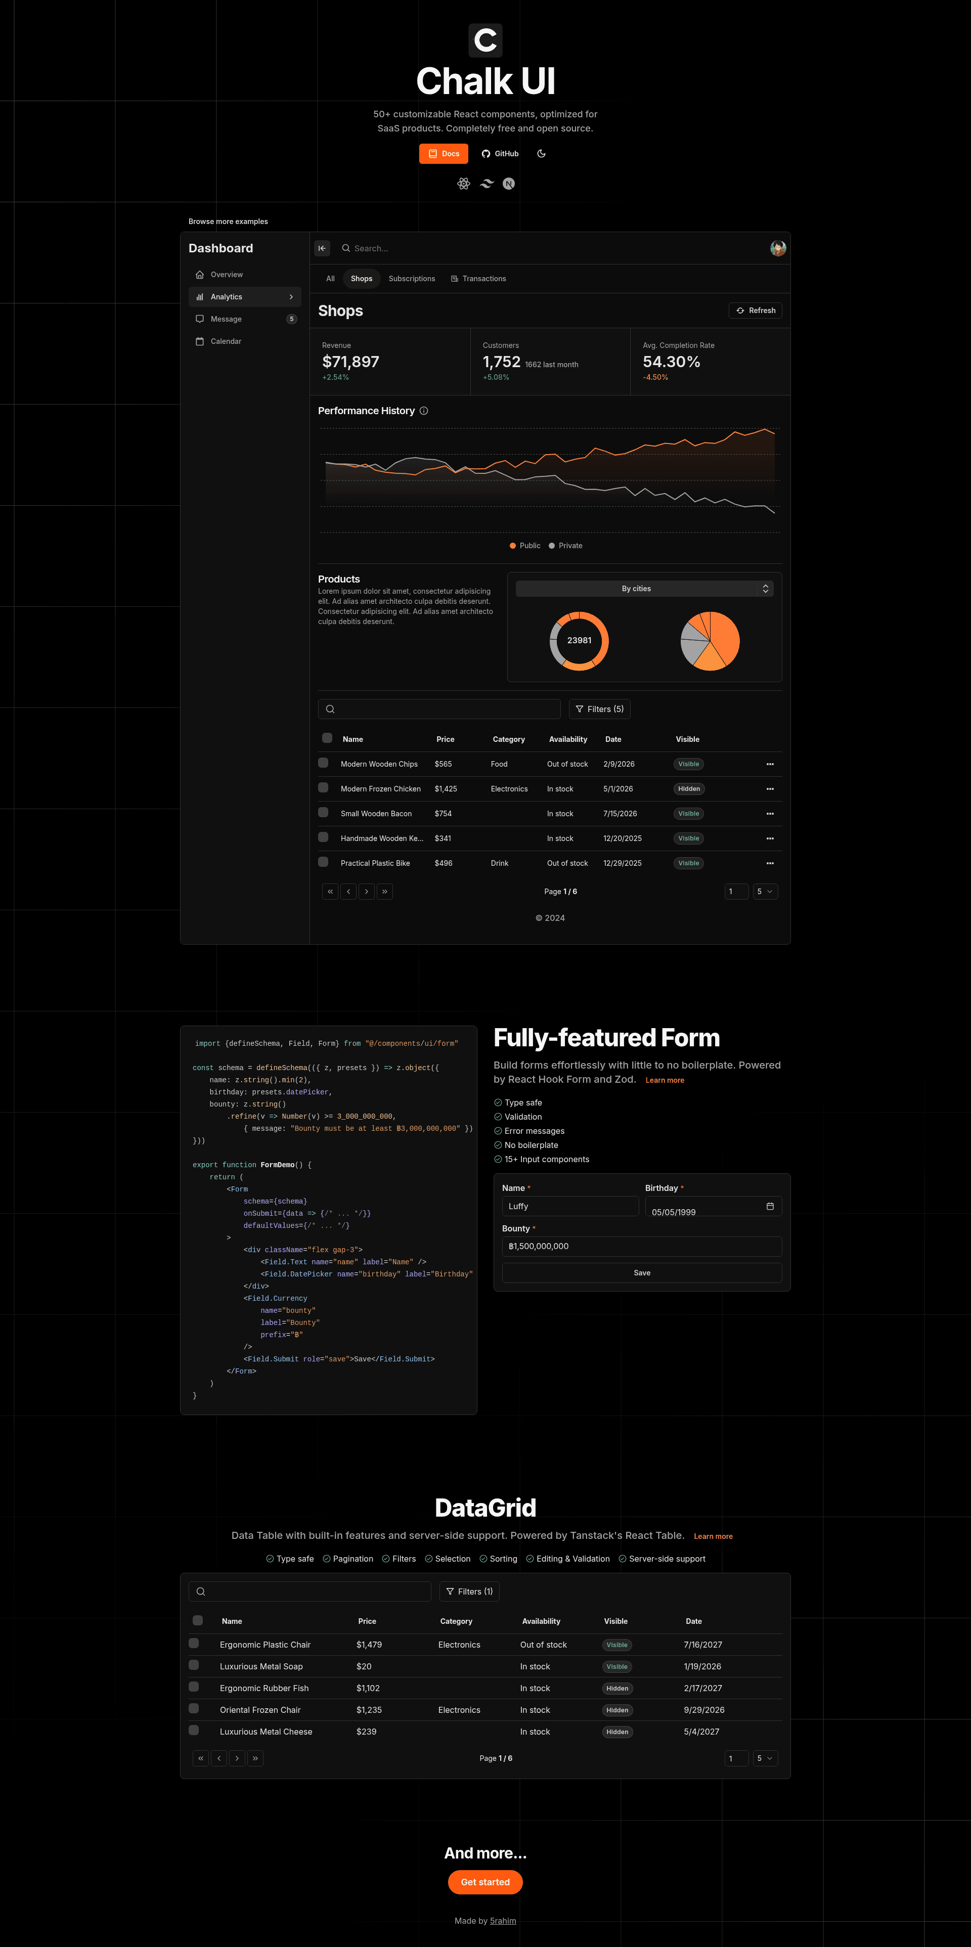This screenshot has width=971, height=1947.
Task: Check the Modern Frozen Chicken row
Action: [x=324, y=787]
